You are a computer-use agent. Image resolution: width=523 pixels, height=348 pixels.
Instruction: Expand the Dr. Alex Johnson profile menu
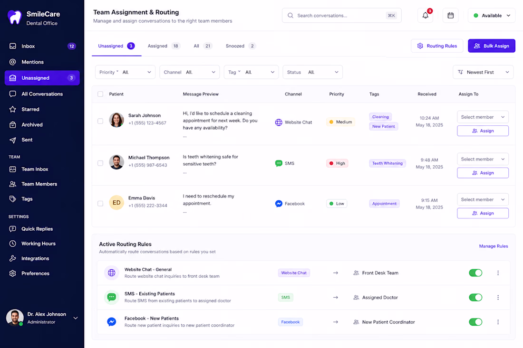click(x=76, y=318)
